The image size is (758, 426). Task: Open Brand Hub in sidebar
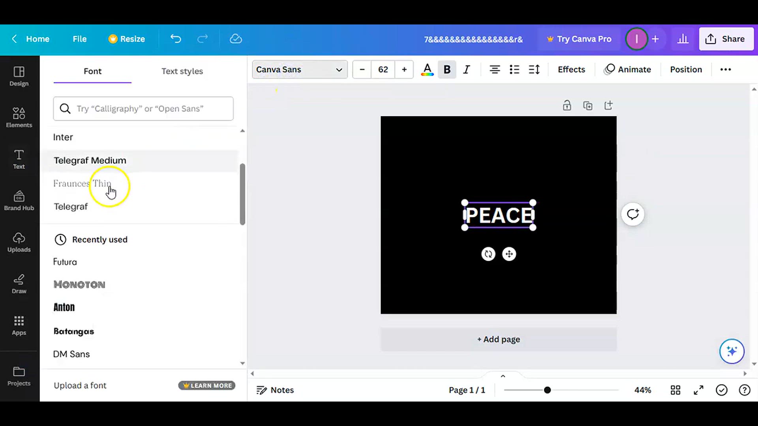(x=19, y=201)
